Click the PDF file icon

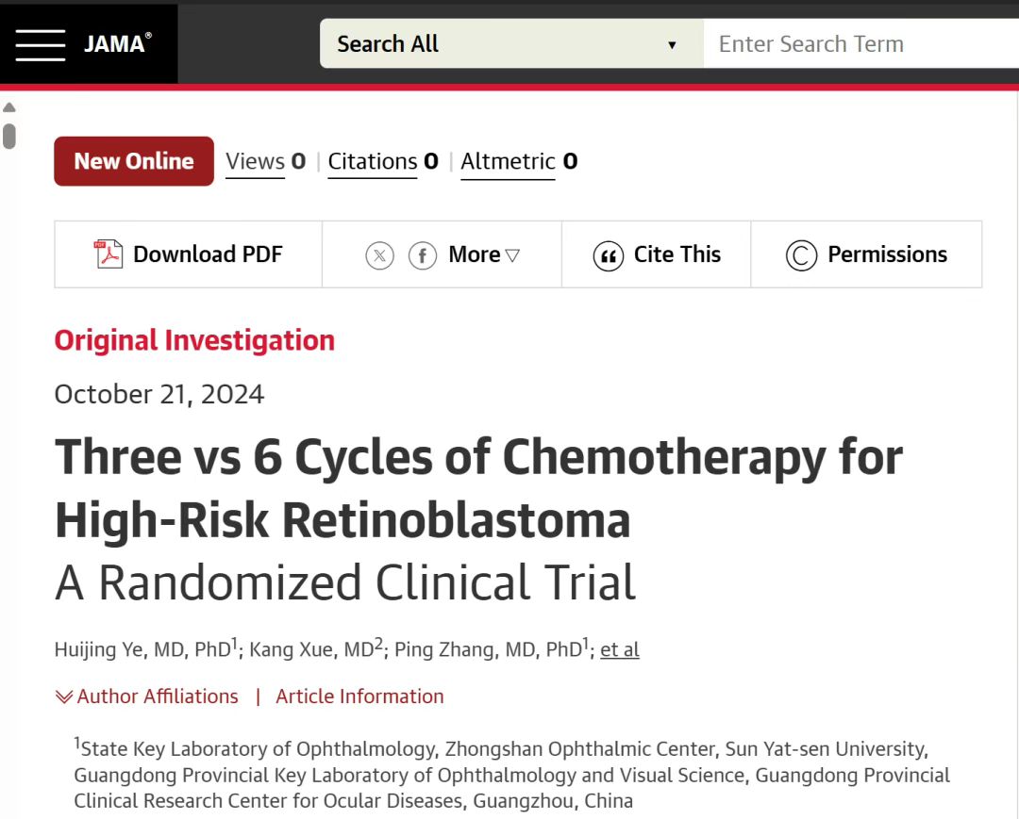coord(108,254)
